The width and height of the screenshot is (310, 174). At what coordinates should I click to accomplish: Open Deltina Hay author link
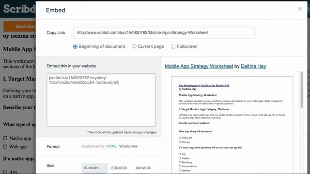click(x=253, y=66)
